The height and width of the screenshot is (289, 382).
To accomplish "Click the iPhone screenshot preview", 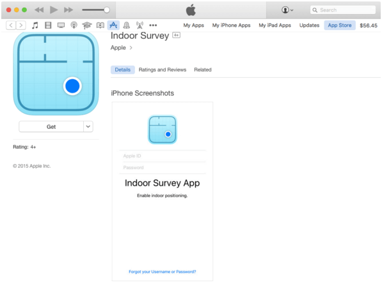I will [x=163, y=191].
